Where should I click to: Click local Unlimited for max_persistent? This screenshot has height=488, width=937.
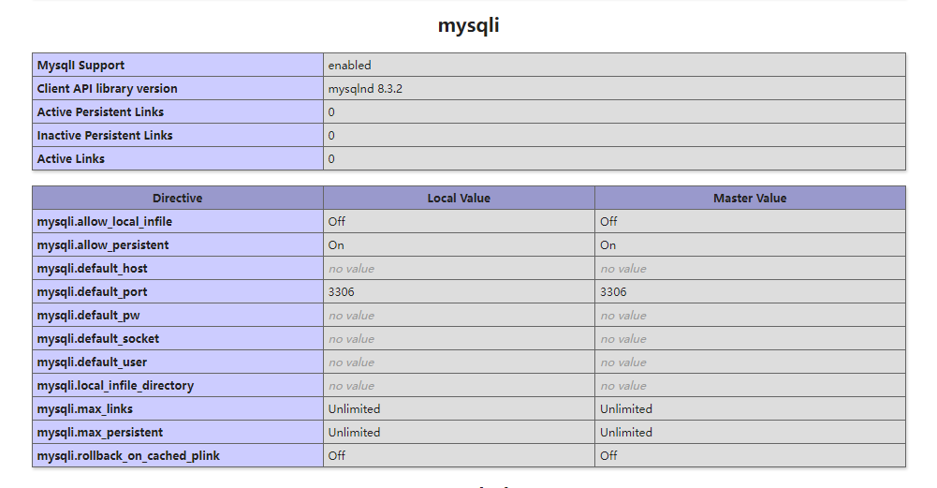pyautogui.click(x=355, y=432)
